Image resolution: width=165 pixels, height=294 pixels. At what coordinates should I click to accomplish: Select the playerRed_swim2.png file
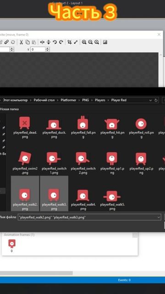pyautogui.click(x=25, y=163)
